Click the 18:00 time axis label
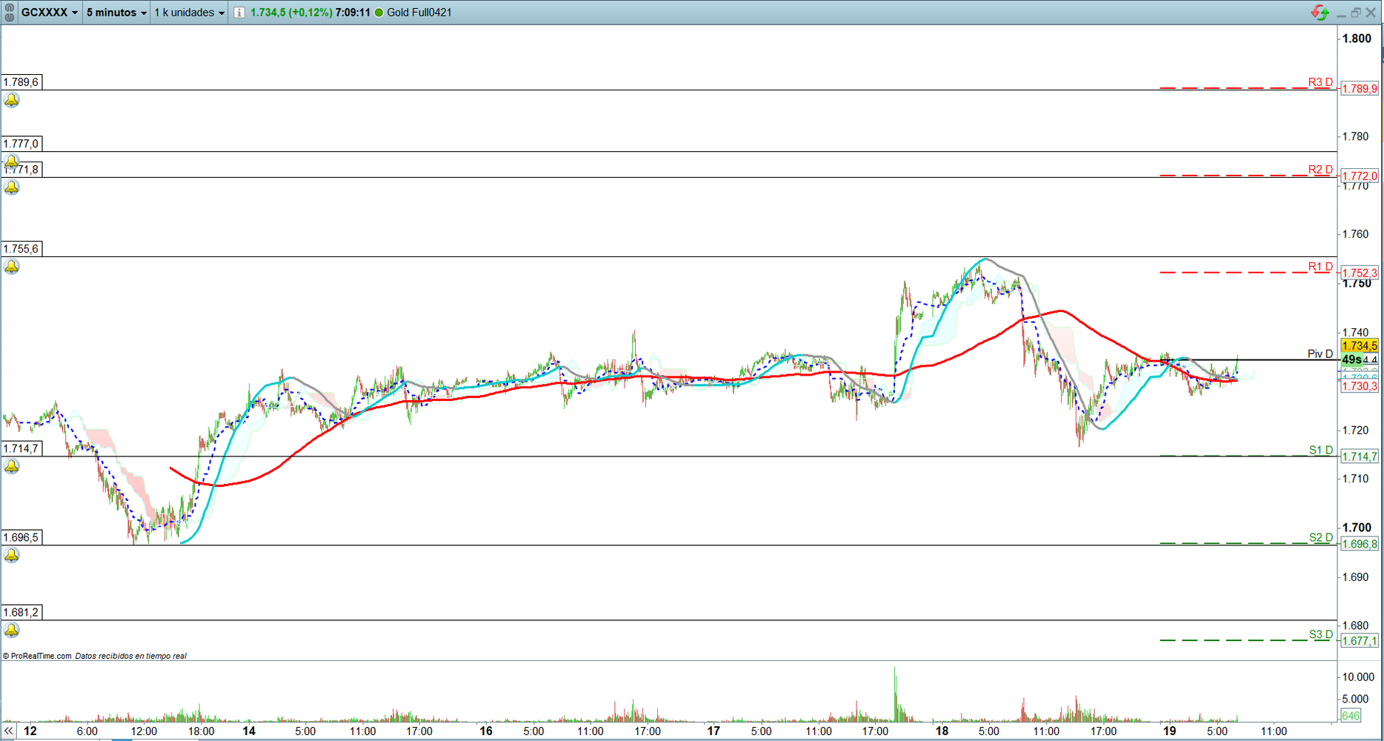Screen dimensions: 1384x741 coord(202,731)
